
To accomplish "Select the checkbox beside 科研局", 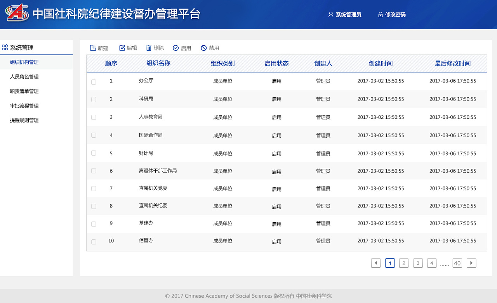I will 94,99.
